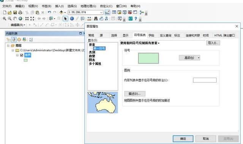
Task: Open the Search window icon
Action: coord(125,13)
